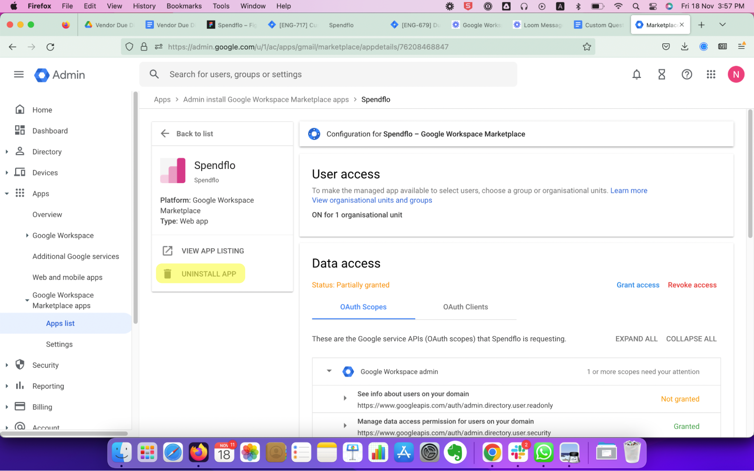Switch to the Loom Messag browser tab
The height and width of the screenshot is (471, 754).
click(x=538, y=25)
